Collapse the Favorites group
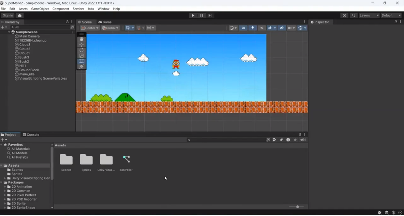Viewport: 404px width, 216px height. tap(2, 145)
